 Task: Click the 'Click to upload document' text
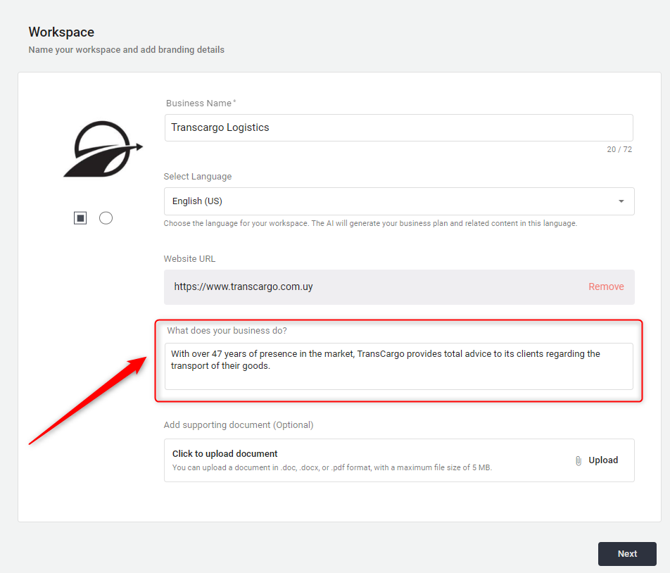click(x=225, y=454)
